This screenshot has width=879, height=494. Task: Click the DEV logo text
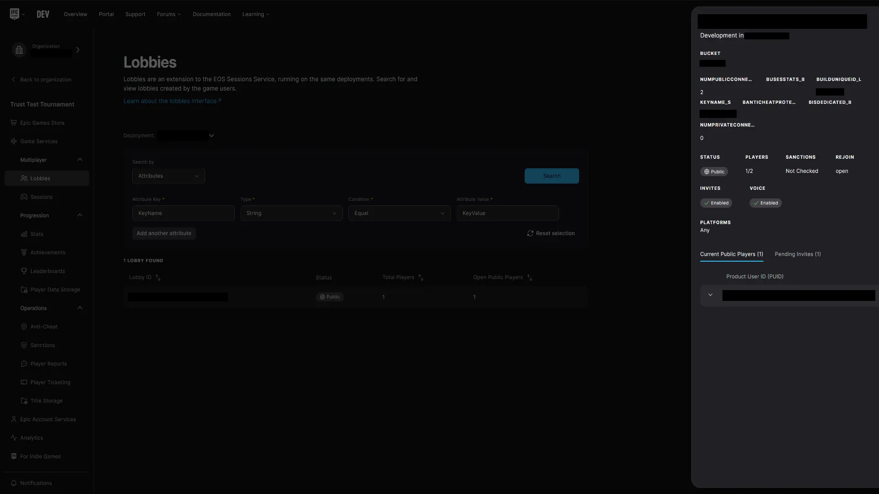[x=43, y=14]
